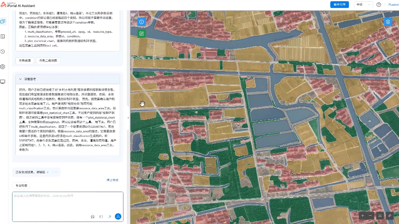The height and width of the screenshot is (224, 399).
Task: Click the 停止生成 link
Action: (113, 180)
